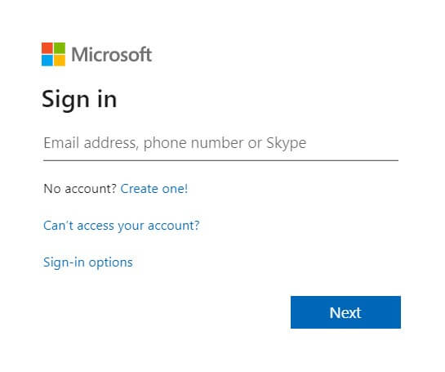Open the Sign-in options link

tap(88, 262)
